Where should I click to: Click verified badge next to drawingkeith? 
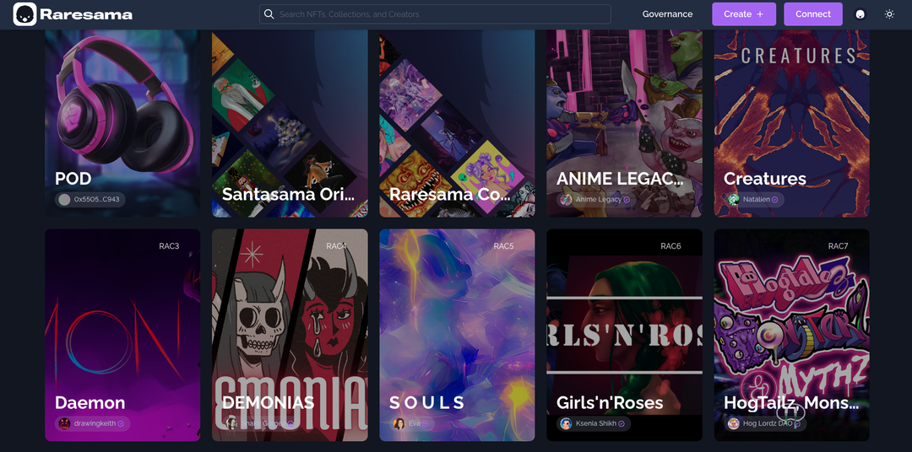(x=121, y=423)
